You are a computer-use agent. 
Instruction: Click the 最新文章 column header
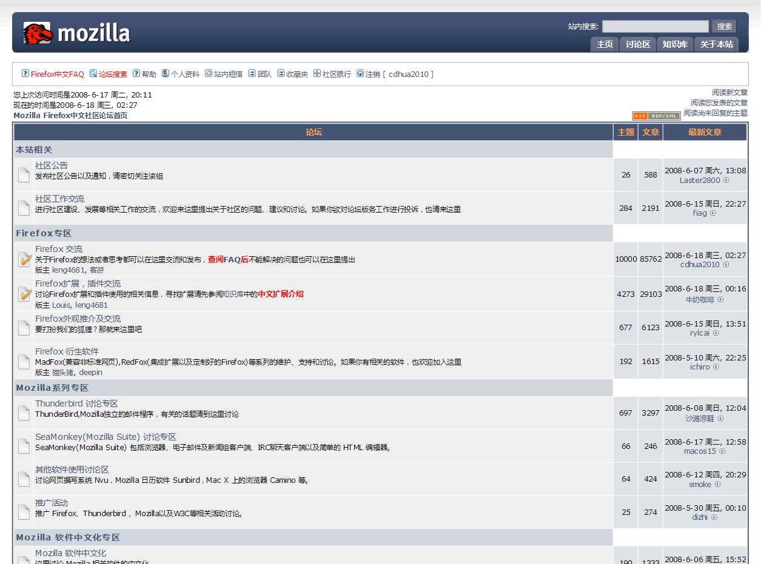[705, 132]
